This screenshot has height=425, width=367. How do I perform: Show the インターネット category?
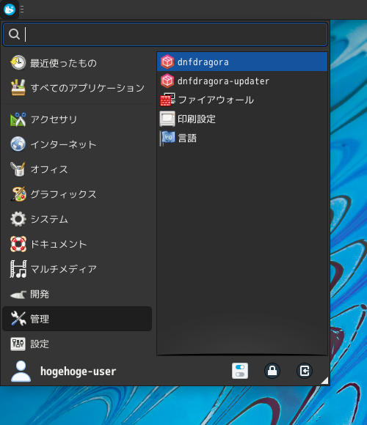[x=77, y=144]
